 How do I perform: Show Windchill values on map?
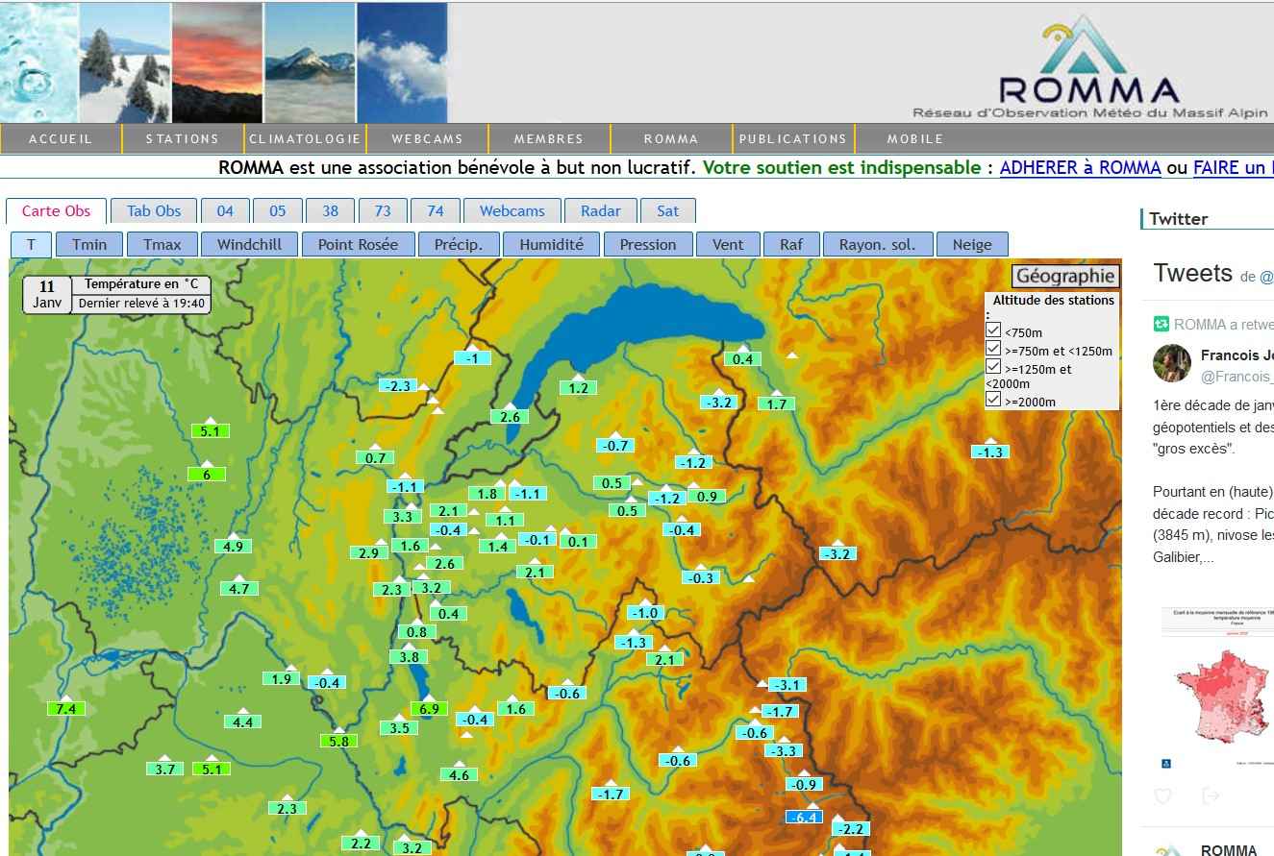tap(249, 244)
